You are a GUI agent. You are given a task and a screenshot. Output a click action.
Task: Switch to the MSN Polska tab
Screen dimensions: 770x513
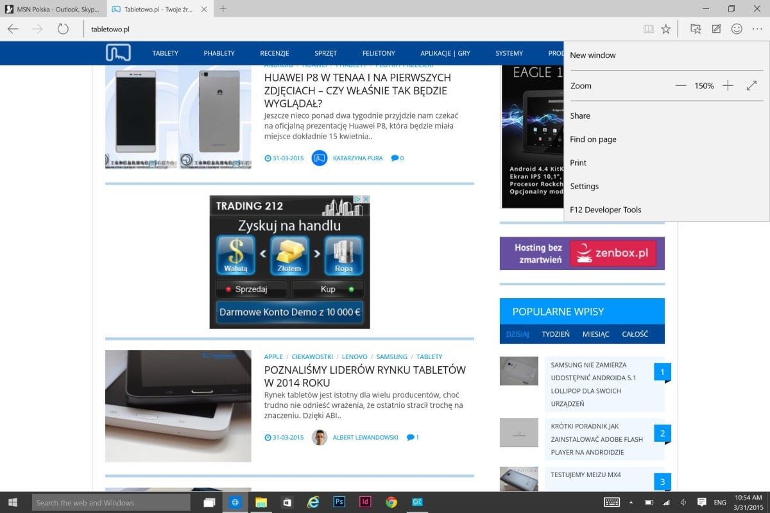point(53,9)
